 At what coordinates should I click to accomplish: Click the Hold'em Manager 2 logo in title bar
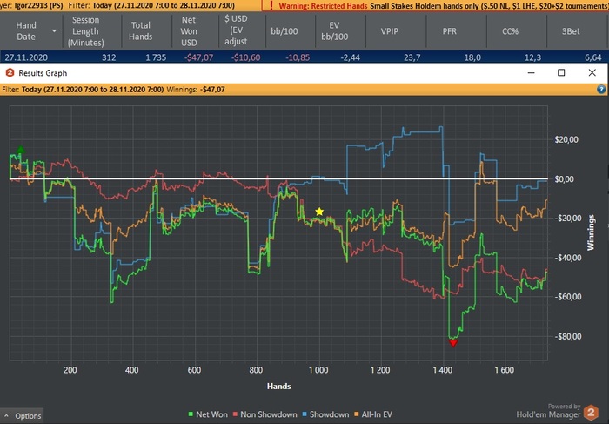coord(10,72)
